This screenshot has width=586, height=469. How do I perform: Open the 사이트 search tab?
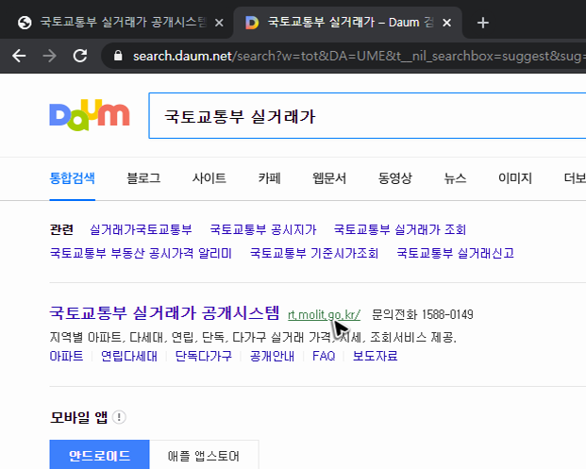(x=209, y=178)
